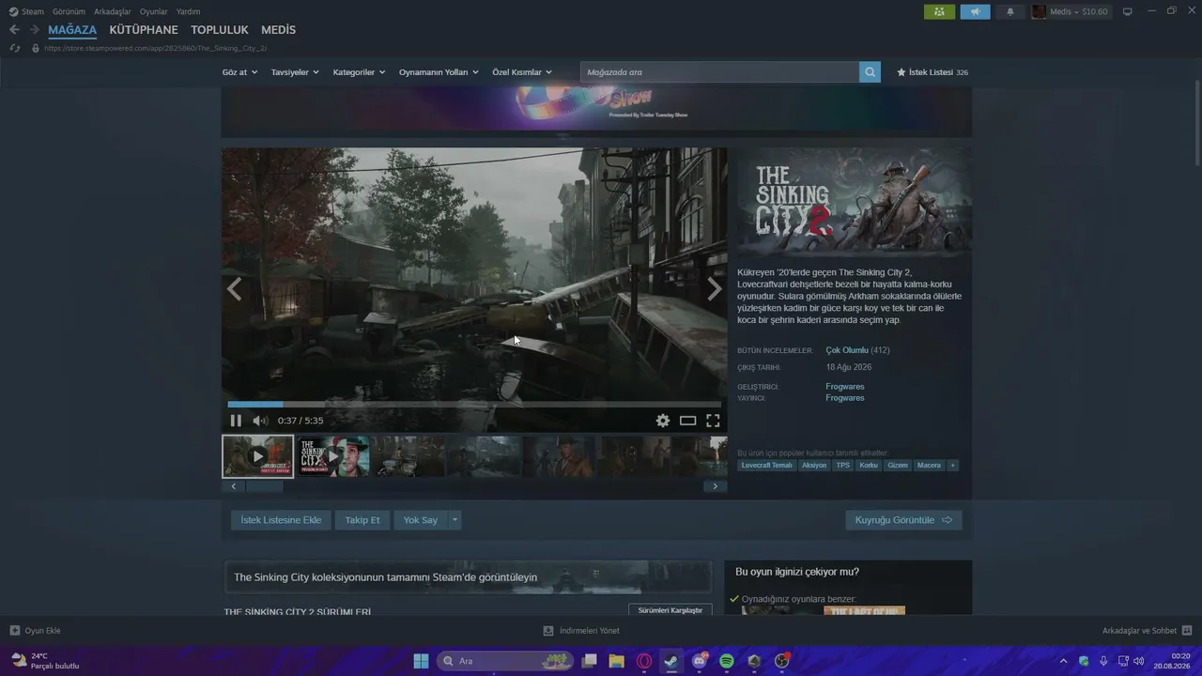Select the second trailer thumbnail
Image resolution: width=1202 pixels, height=676 pixels.
[x=334, y=456]
